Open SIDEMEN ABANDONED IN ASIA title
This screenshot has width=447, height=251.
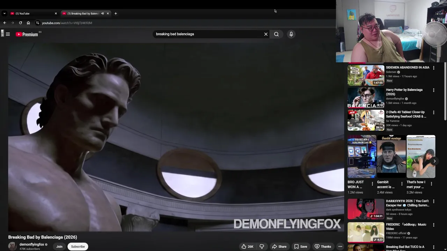(x=408, y=68)
